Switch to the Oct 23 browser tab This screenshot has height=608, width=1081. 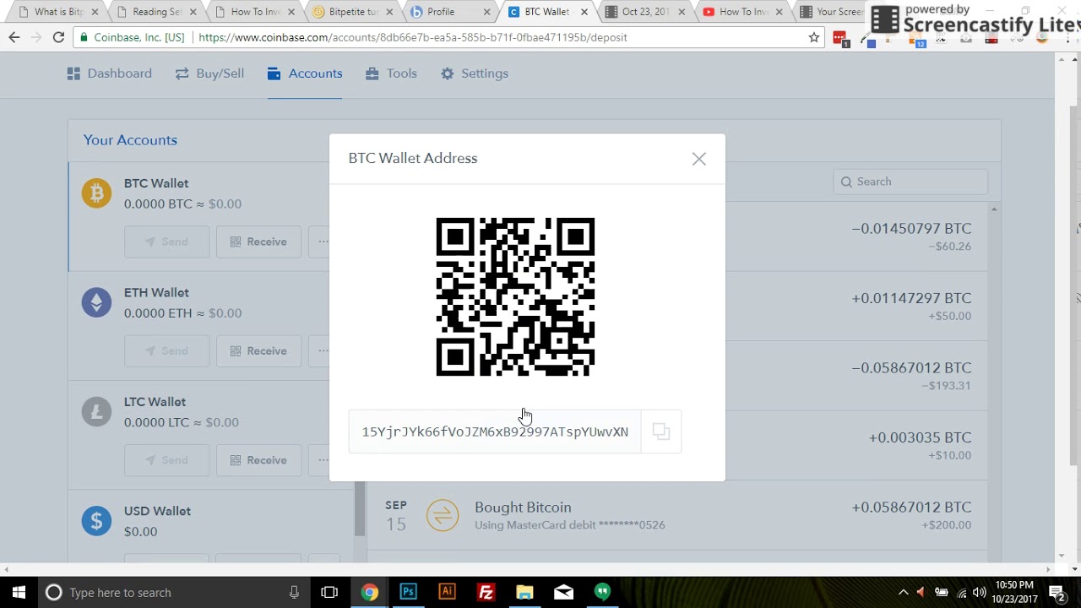[644, 12]
